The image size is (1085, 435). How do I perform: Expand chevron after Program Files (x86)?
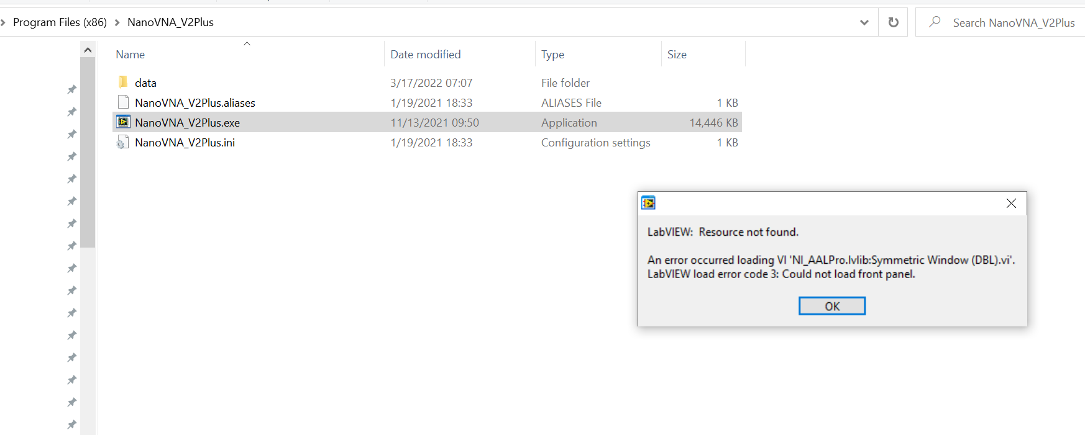pos(117,22)
